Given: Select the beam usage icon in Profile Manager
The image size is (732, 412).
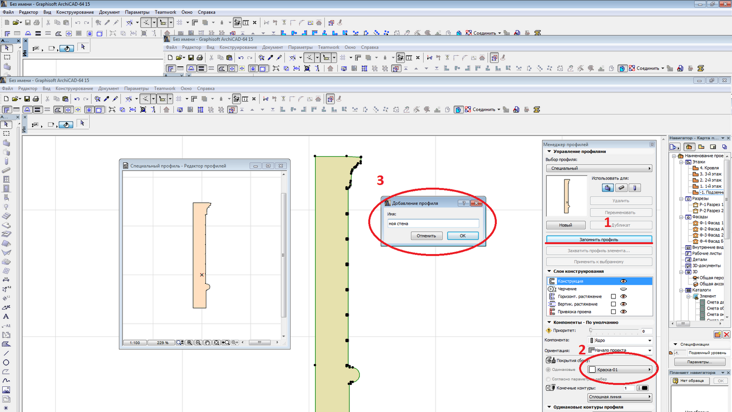Looking at the screenshot, I should point(621,188).
